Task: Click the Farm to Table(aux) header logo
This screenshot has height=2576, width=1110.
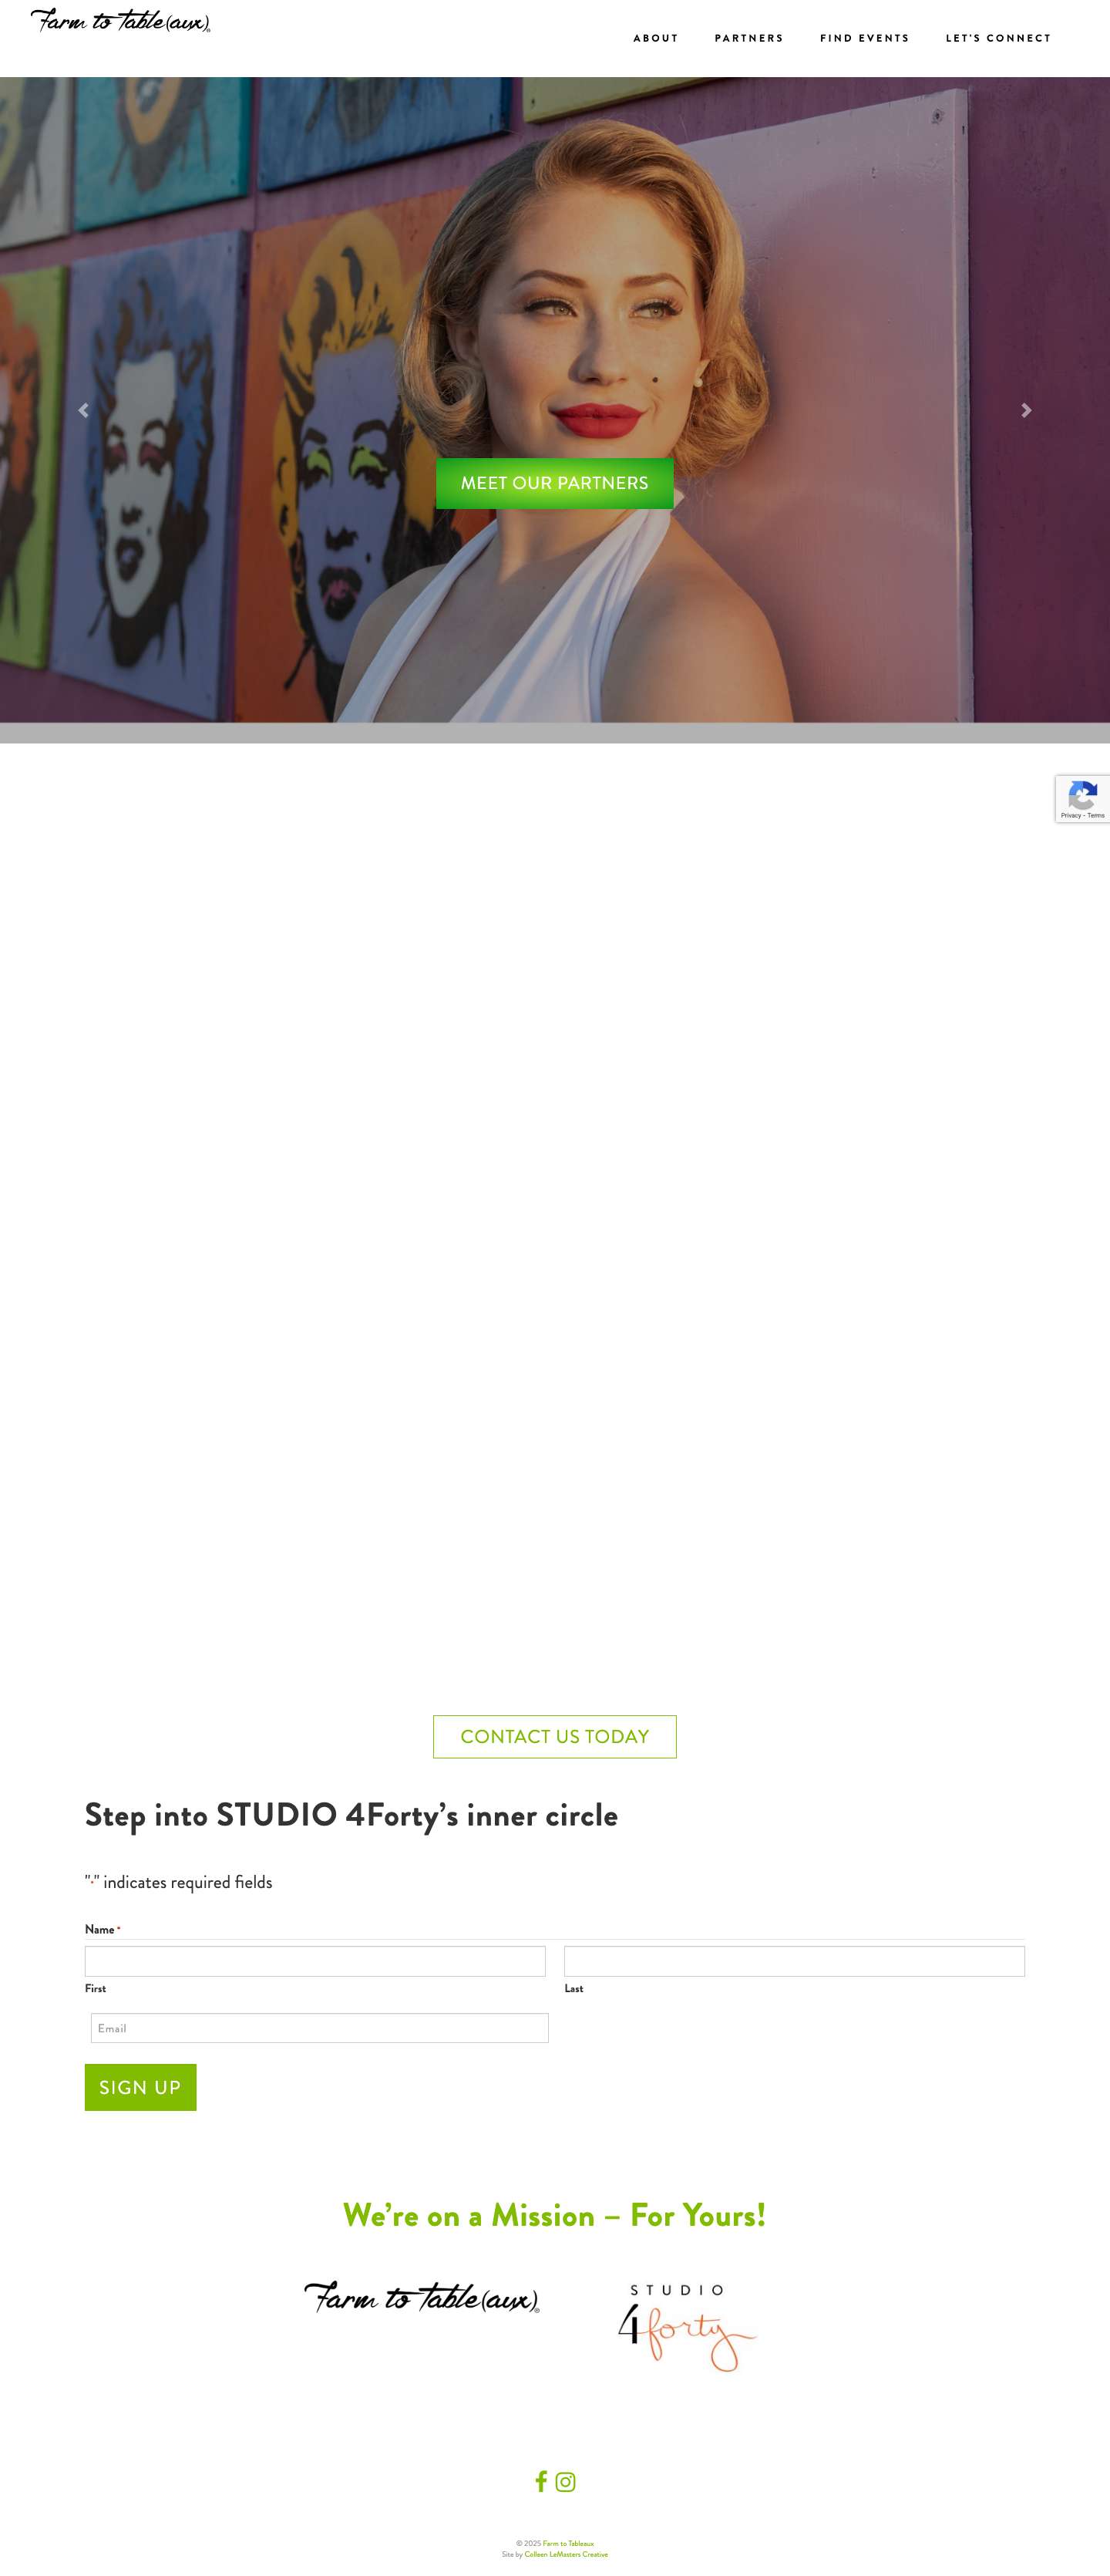Action: coord(121,21)
